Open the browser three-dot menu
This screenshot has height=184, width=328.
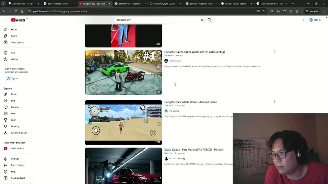324,11
